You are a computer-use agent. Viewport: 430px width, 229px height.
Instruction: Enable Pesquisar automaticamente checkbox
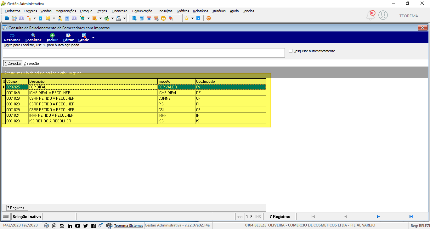[291, 51]
